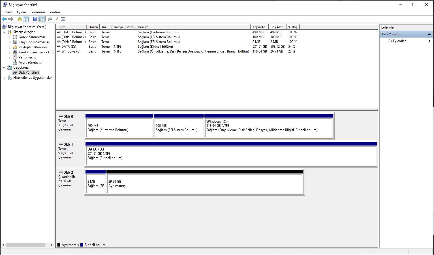The height and width of the screenshot is (255, 434).
Task: Click the Disk 0 drive icon
Action: click(61, 116)
